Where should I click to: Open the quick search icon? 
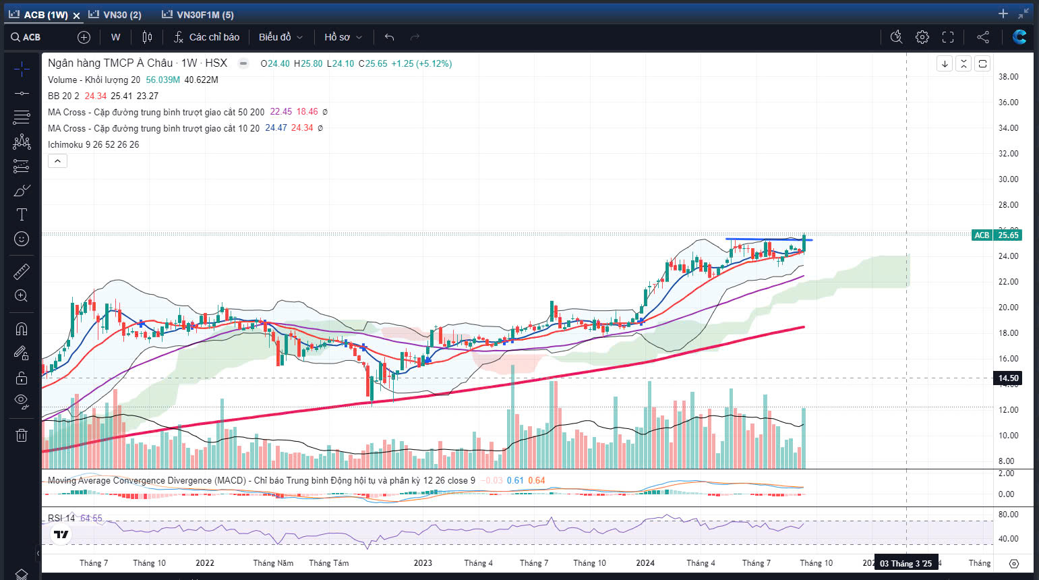tap(896, 37)
